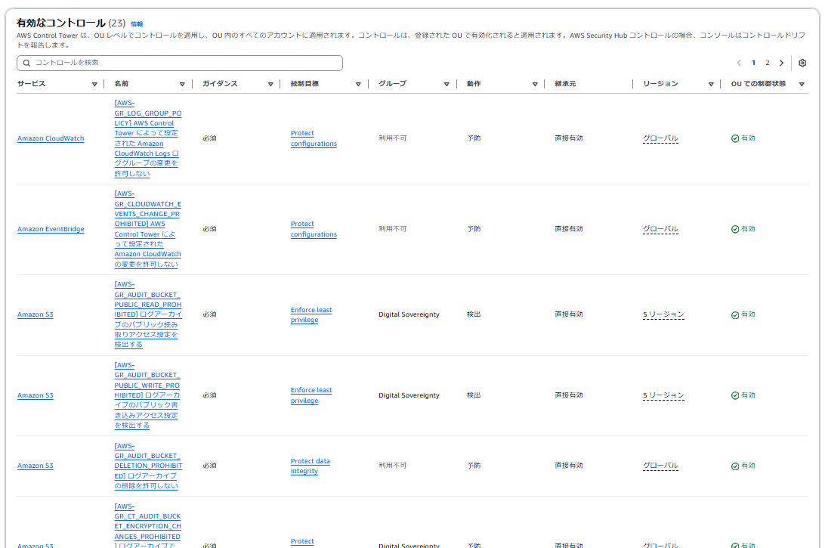Go to the next page with right chevron
Viewport: 825px width, 548px height.
click(x=781, y=63)
